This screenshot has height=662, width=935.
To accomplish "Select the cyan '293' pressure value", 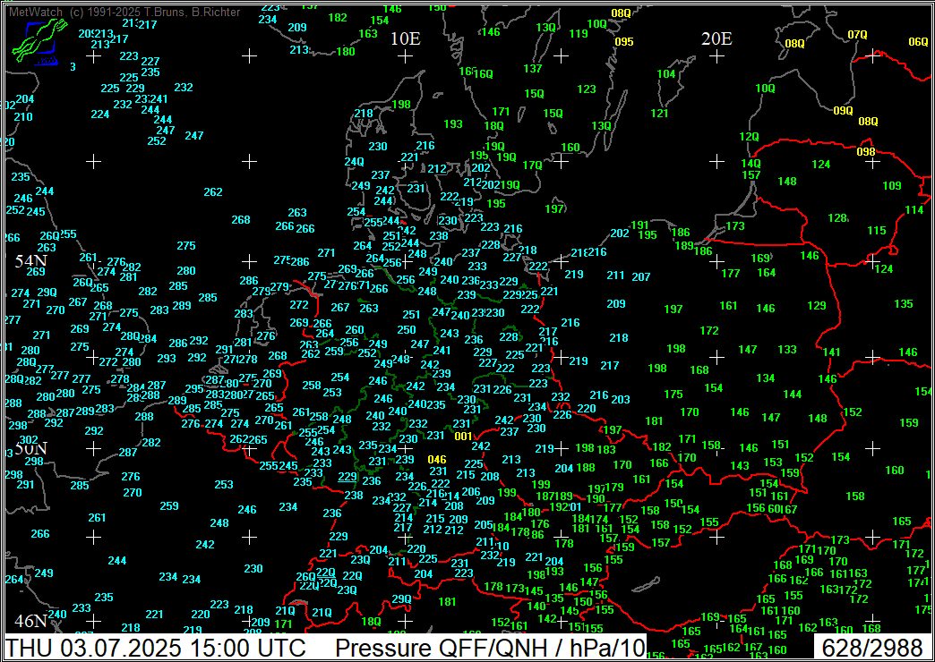I will [x=167, y=358].
